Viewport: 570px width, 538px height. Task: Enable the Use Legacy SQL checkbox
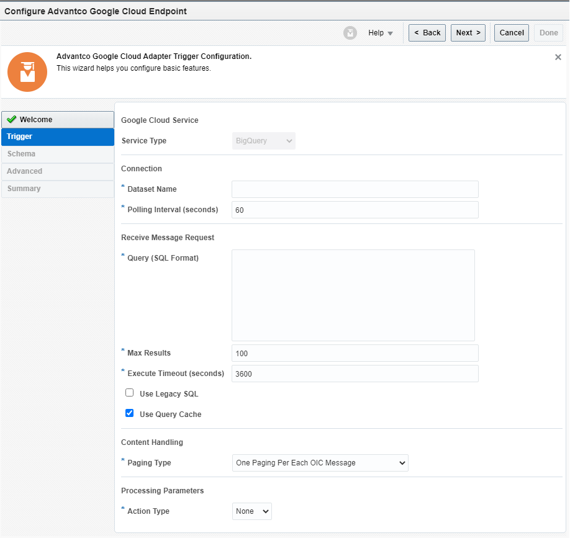click(x=129, y=393)
